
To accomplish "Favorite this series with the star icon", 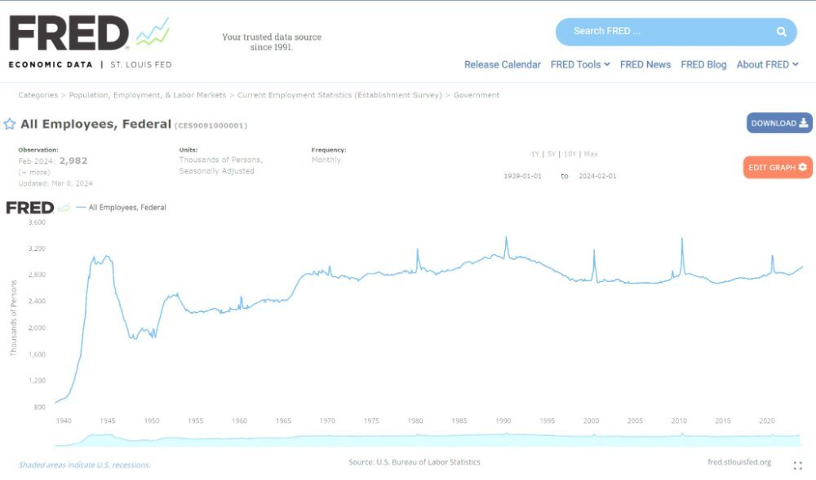I will coord(9,124).
